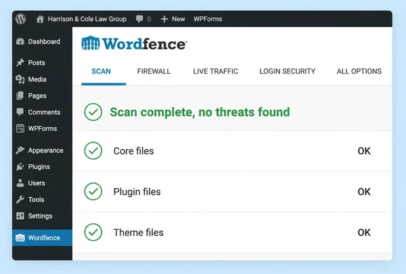
Task: Click the Users person icon
Action: (20, 183)
